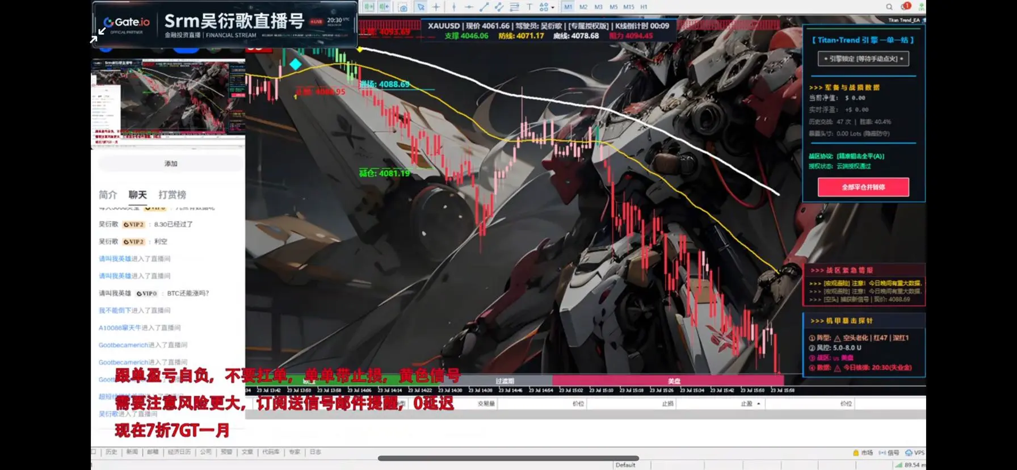The image size is (1017, 470).
Task: Sort by the 止盈 column header arrow
Action: [759, 404]
